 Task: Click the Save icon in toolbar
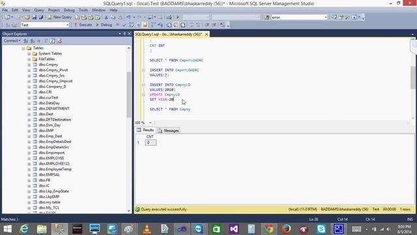pos(35,18)
